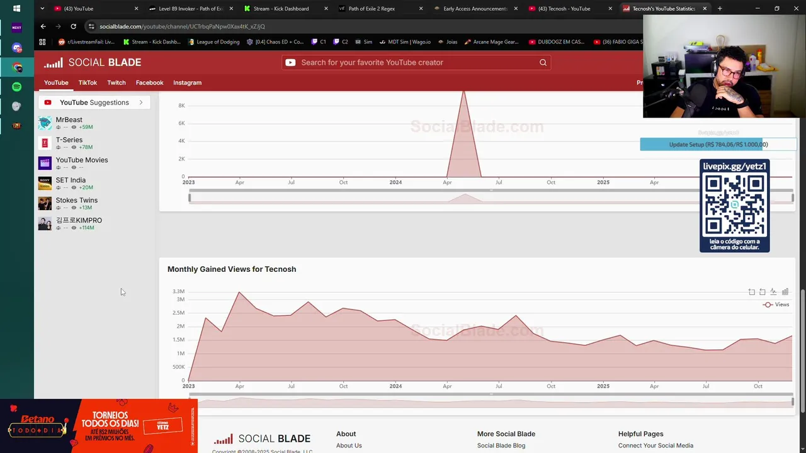Click the NEXT app icon in the sidebar
This screenshot has width=806, height=453.
click(x=16, y=28)
